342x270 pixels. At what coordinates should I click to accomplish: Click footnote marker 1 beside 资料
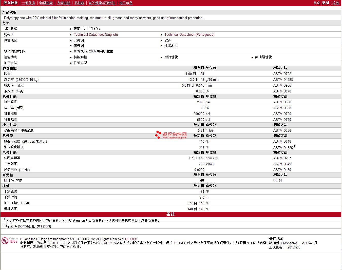(x=12, y=34)
